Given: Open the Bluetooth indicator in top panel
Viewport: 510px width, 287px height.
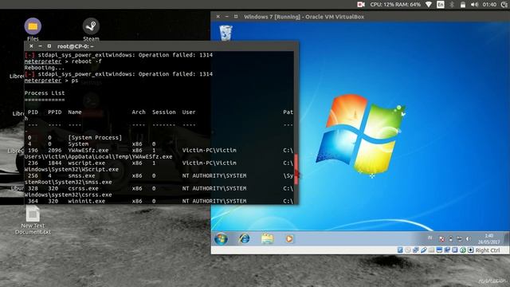Looking at the screenshot, I should click(x=452, y=4).
